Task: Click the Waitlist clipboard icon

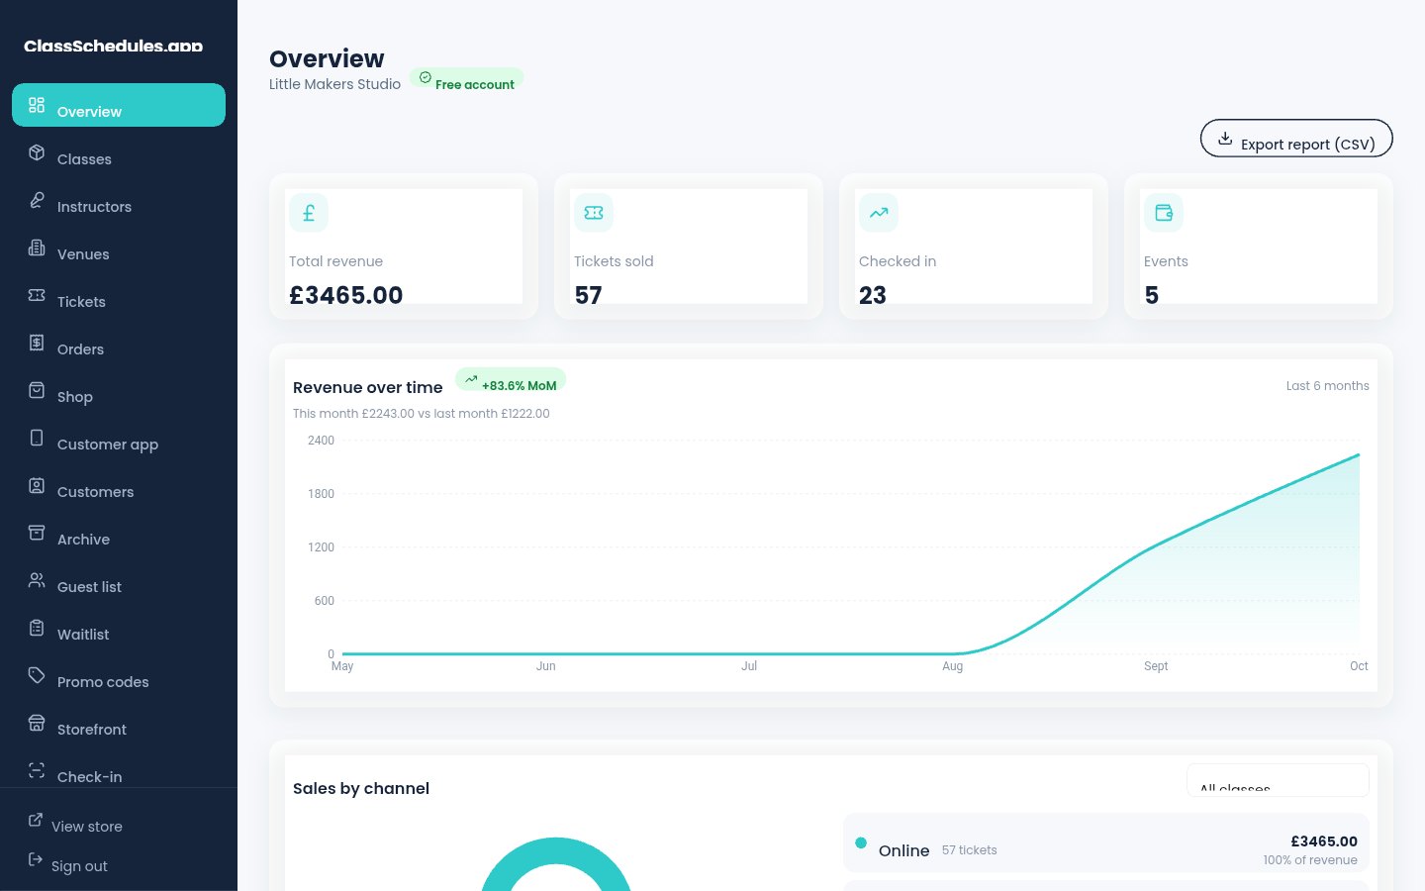Action: 37,628
